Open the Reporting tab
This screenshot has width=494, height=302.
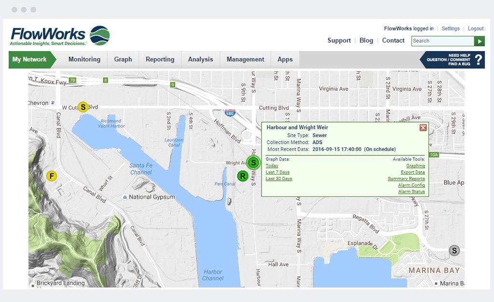[x=160, y=59]
